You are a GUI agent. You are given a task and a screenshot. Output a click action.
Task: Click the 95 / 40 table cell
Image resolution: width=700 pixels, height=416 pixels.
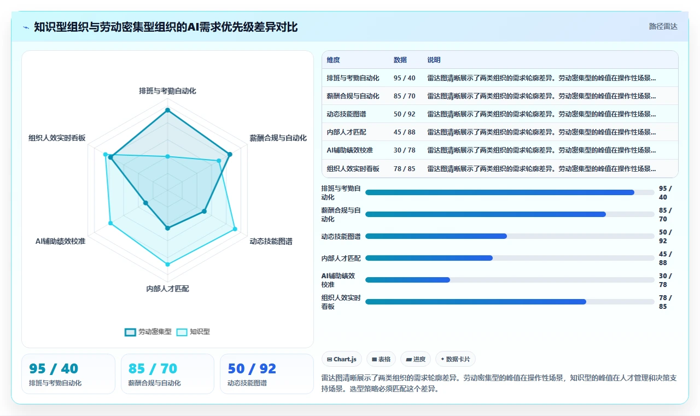pos(404,78)
